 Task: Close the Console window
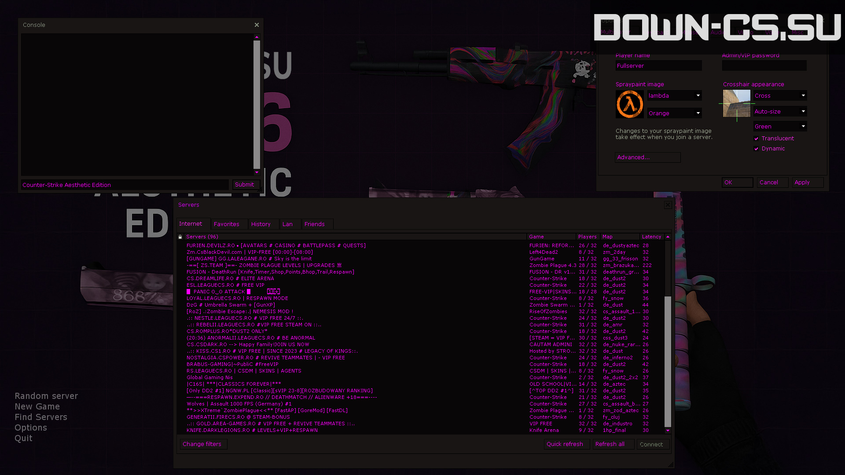tap(257, 25)
